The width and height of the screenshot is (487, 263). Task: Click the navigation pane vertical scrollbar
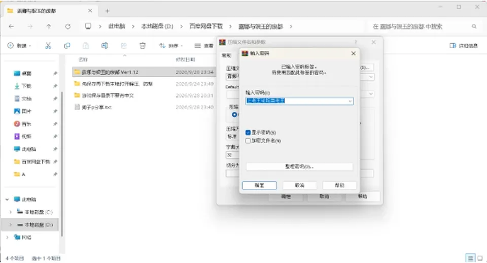pyautogui.click(x=61, y=163)
